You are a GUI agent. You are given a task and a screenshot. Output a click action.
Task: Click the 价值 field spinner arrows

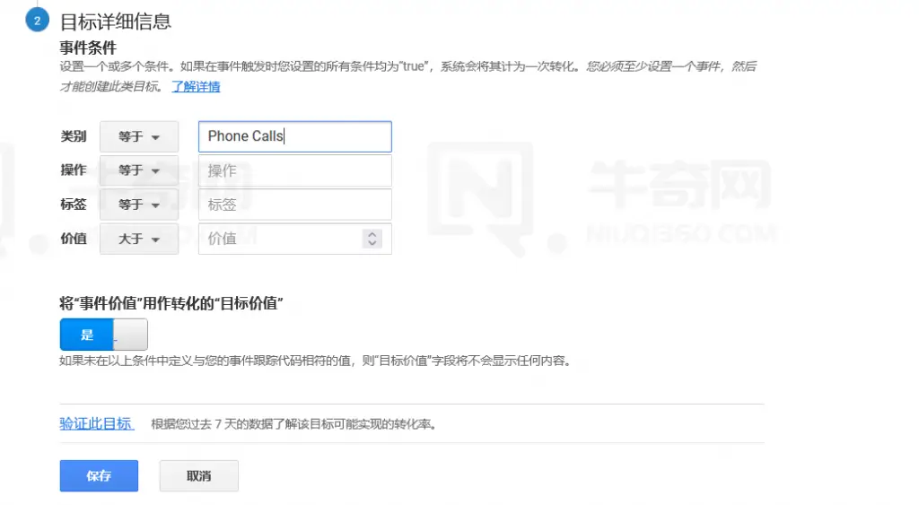point(372,239)
